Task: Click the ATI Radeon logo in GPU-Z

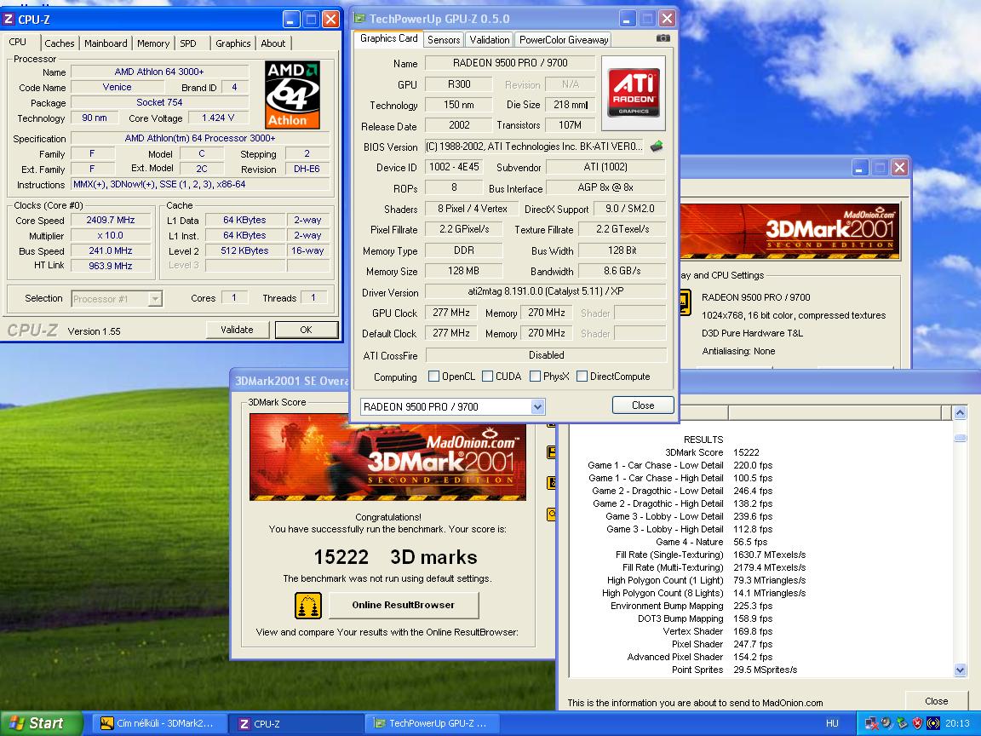Action: 634,93
